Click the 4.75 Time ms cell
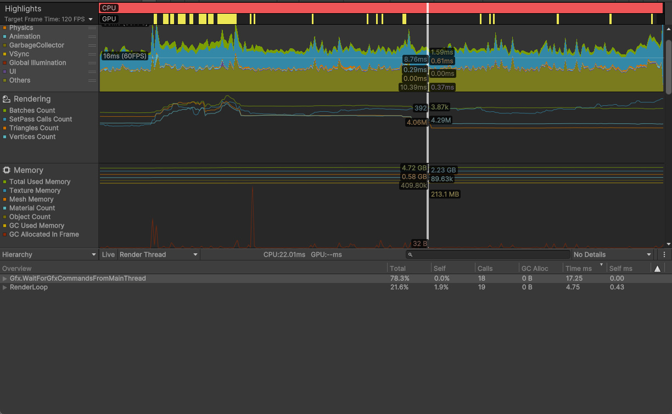Screen dimensions: 672x414 pyautogui.click(x=572, y=287)
